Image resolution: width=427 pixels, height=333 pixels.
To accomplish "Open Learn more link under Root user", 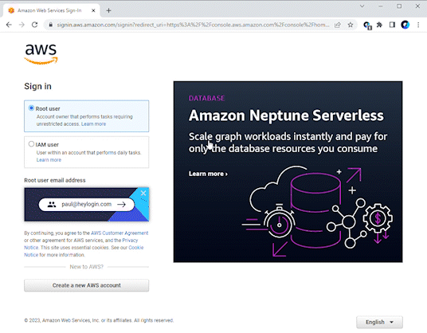I will click(x=93, y=124).
